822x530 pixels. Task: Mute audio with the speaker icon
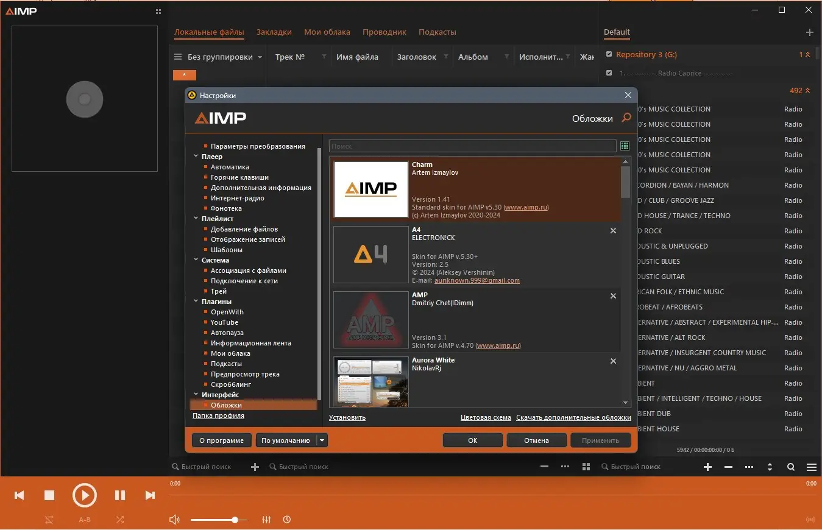pyautogui.click(x=174, y=520)
